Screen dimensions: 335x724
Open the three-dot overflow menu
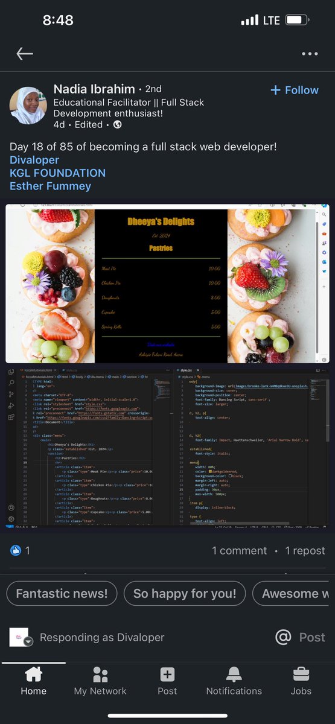click(309, 54)
